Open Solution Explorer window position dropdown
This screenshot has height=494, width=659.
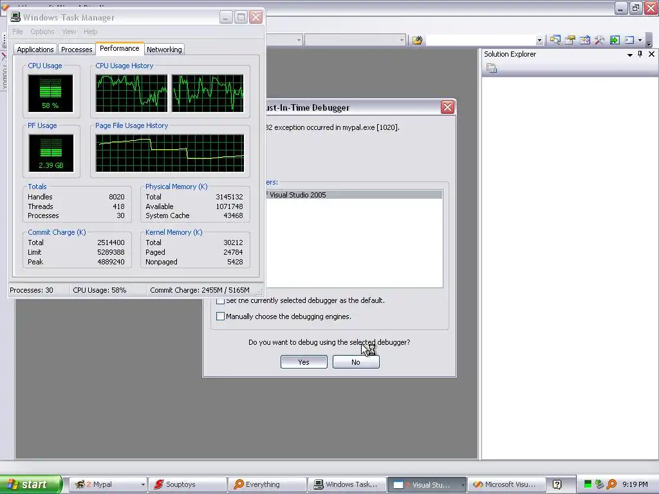629,54
